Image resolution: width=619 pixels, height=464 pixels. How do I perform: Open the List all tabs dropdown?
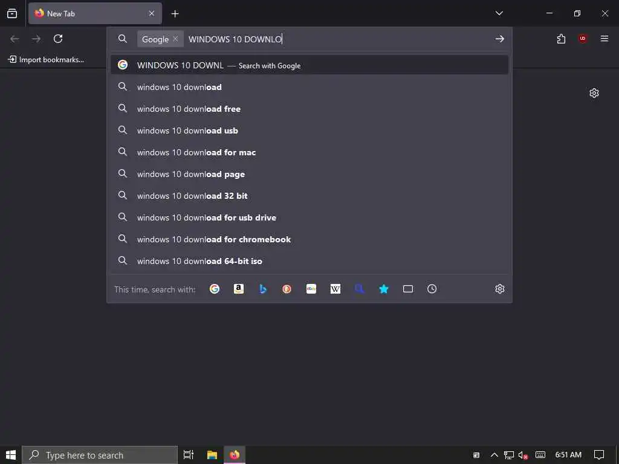click(x=499, y=13)
